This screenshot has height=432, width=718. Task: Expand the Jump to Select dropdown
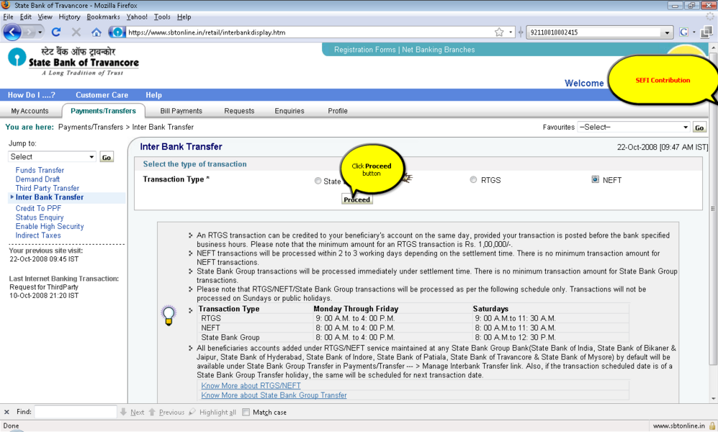point(52,157)
